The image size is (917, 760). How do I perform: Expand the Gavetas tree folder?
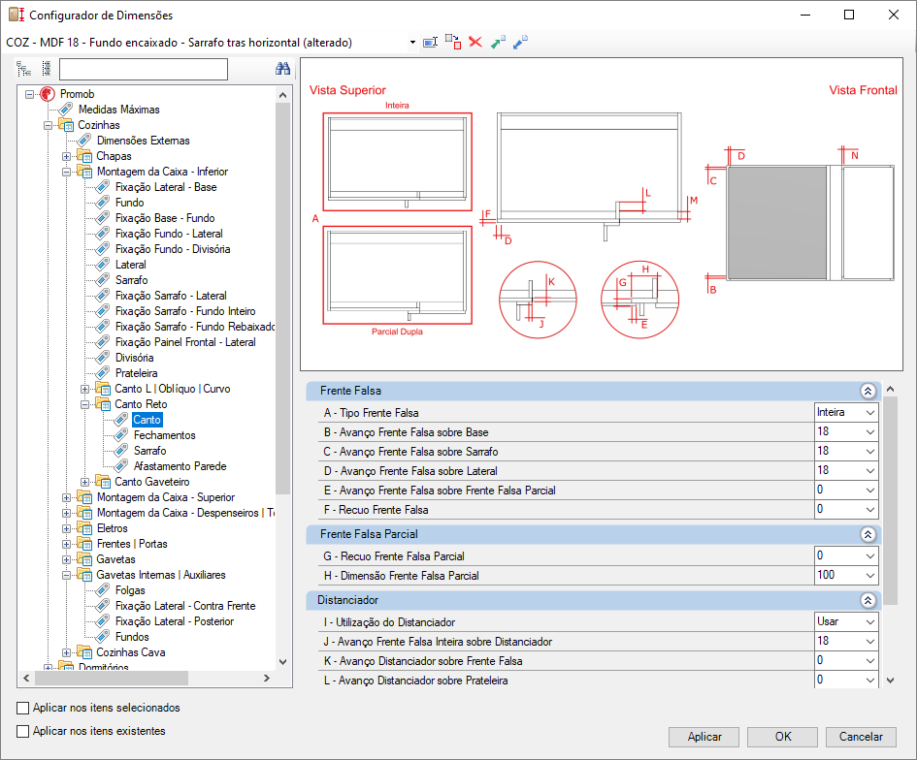67,559
